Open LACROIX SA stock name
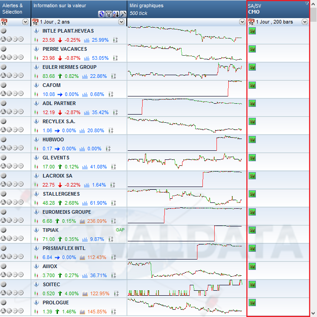 click(x=58, y=176)
